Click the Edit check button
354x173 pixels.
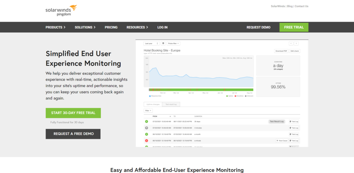[x=295, y=51]
